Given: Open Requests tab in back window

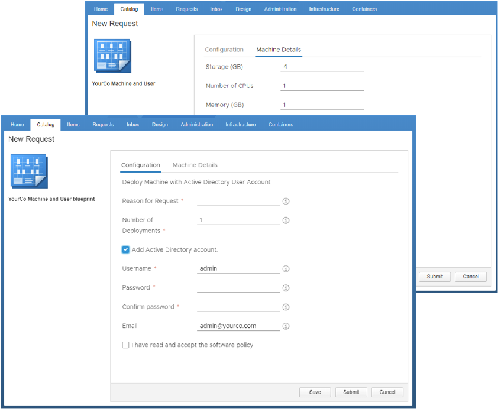Looking at the screenshot, I should tap(186, 9).
